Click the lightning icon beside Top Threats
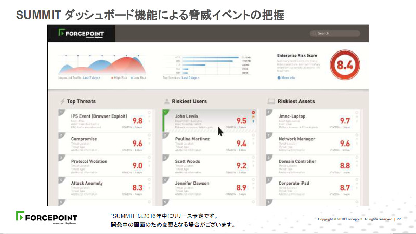 [x=62, y=101]
